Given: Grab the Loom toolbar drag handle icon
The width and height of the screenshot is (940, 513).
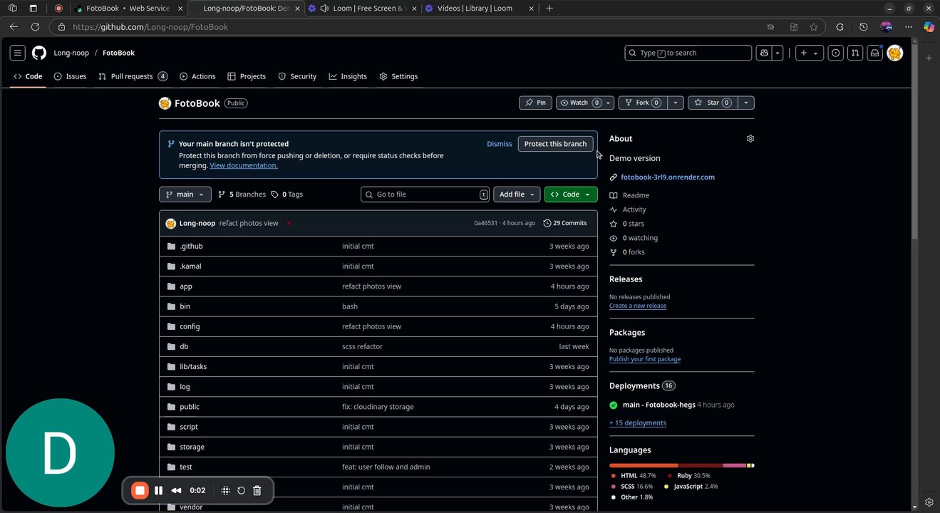Looking at the screenshot, I should click(x=225, y=490).
